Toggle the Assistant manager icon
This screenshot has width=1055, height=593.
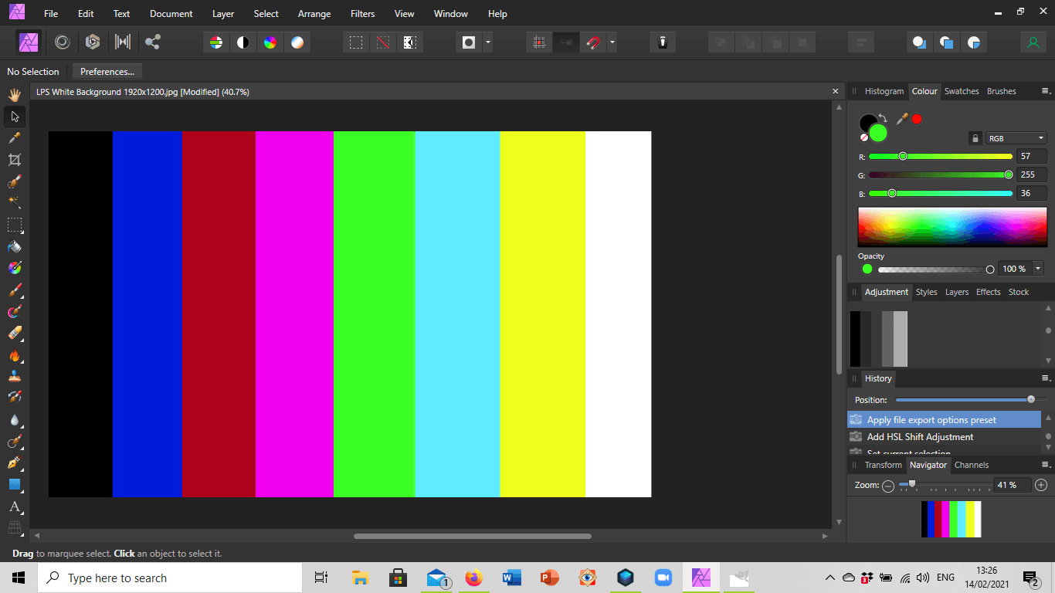pos(663,42)
